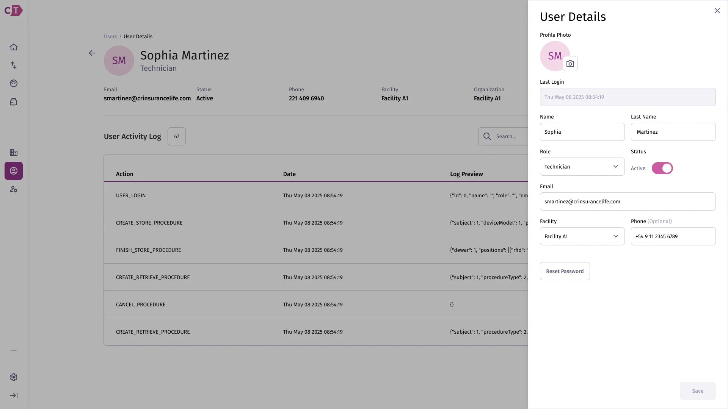This screenshot has height=409, width=728.
Task: Open the Home sidebar icon
Action: pyautogui.click(x=14, y=47)
